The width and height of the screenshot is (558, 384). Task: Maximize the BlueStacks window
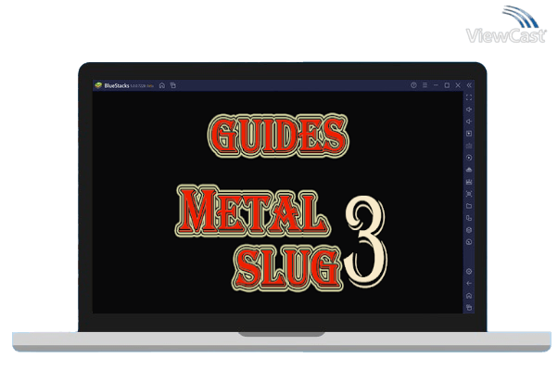coord(447,85)
